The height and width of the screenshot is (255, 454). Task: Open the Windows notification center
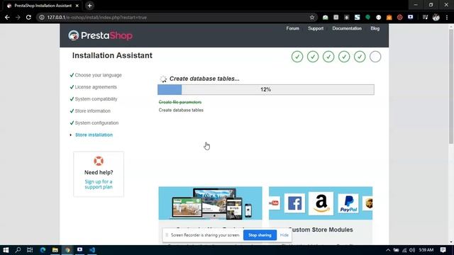coord(443,250)
